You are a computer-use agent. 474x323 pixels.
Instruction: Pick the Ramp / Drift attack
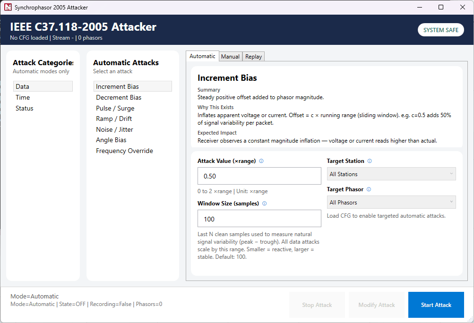click(133, 119)
